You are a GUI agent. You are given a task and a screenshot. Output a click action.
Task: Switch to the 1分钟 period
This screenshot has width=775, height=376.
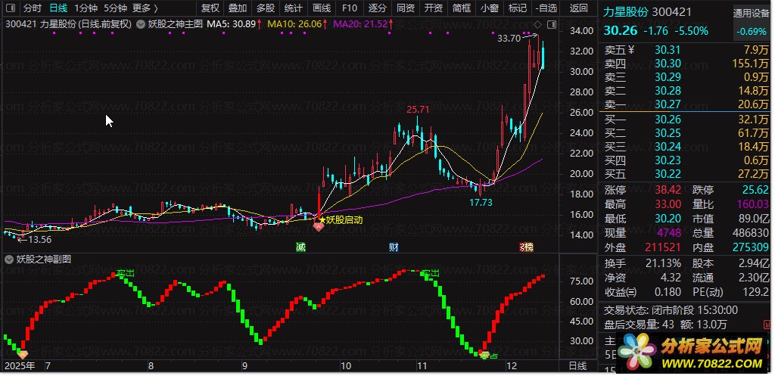86,8
